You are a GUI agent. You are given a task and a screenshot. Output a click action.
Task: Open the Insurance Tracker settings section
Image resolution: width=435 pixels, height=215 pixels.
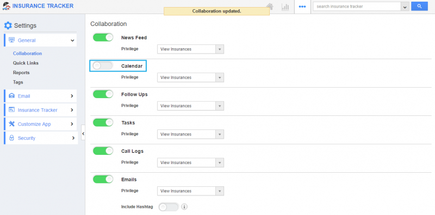pyautogui.click(x=40, y=110)
